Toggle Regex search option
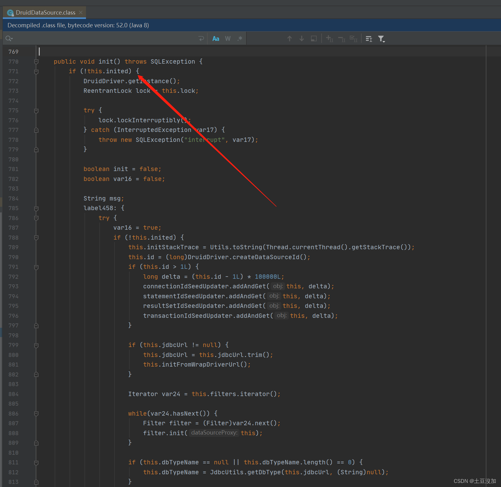Viewport: 501px width, 487px height. coord(240,38)
